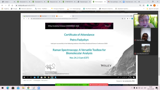
Task: Open the zoom magnifier icon in address bar
Action: click(x=140, y=5)
